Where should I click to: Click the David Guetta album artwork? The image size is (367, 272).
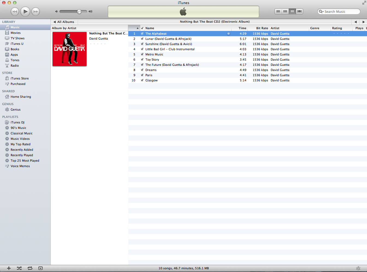click(70, 49)
